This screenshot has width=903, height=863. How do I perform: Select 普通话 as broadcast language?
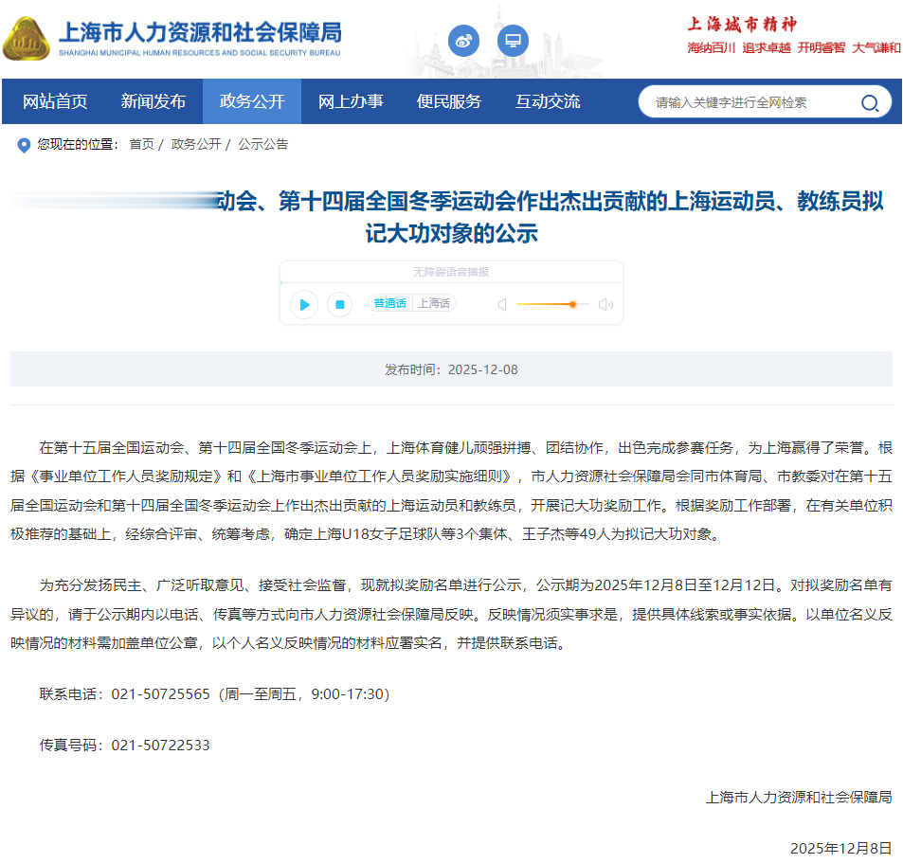pos(389,304)
